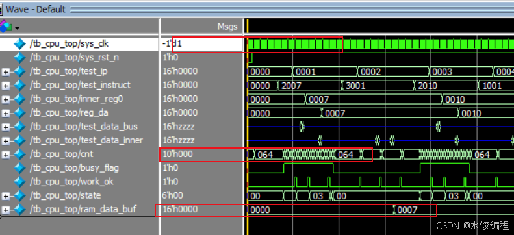Click the diamond icon beside test_data_bus
The width and height of the screenshot is (514, 235).
click(x=19, y=127)
